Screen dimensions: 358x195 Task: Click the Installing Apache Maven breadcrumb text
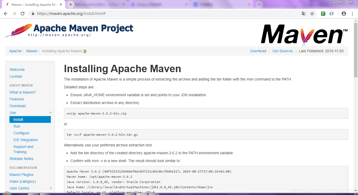62,51
